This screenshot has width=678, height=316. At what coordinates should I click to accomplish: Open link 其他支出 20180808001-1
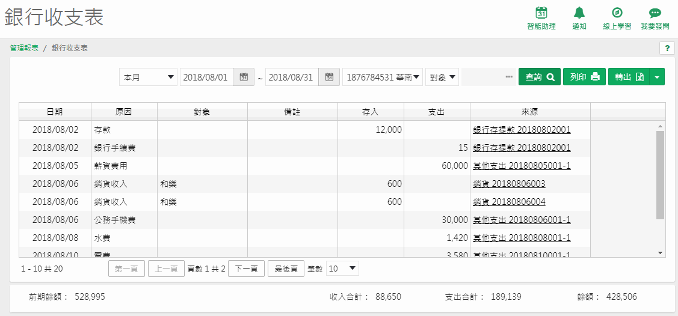tap(522, 238)
